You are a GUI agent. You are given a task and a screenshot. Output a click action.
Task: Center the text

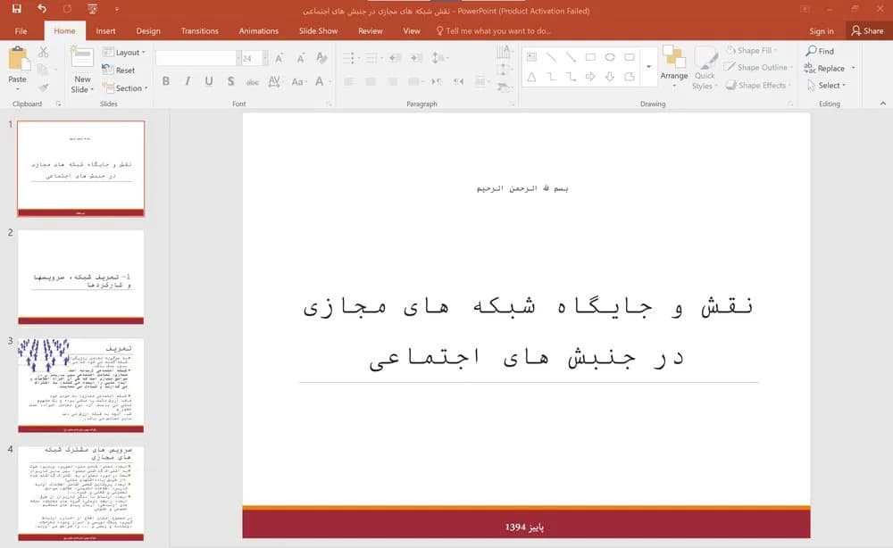(371, 82)
